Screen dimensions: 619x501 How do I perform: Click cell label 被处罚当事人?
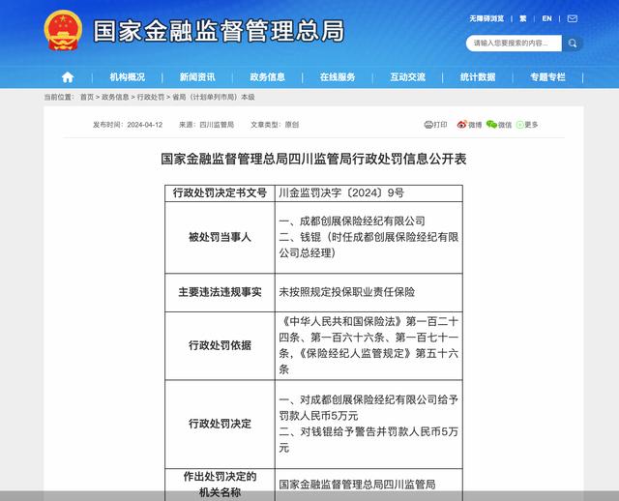point(220,237)
